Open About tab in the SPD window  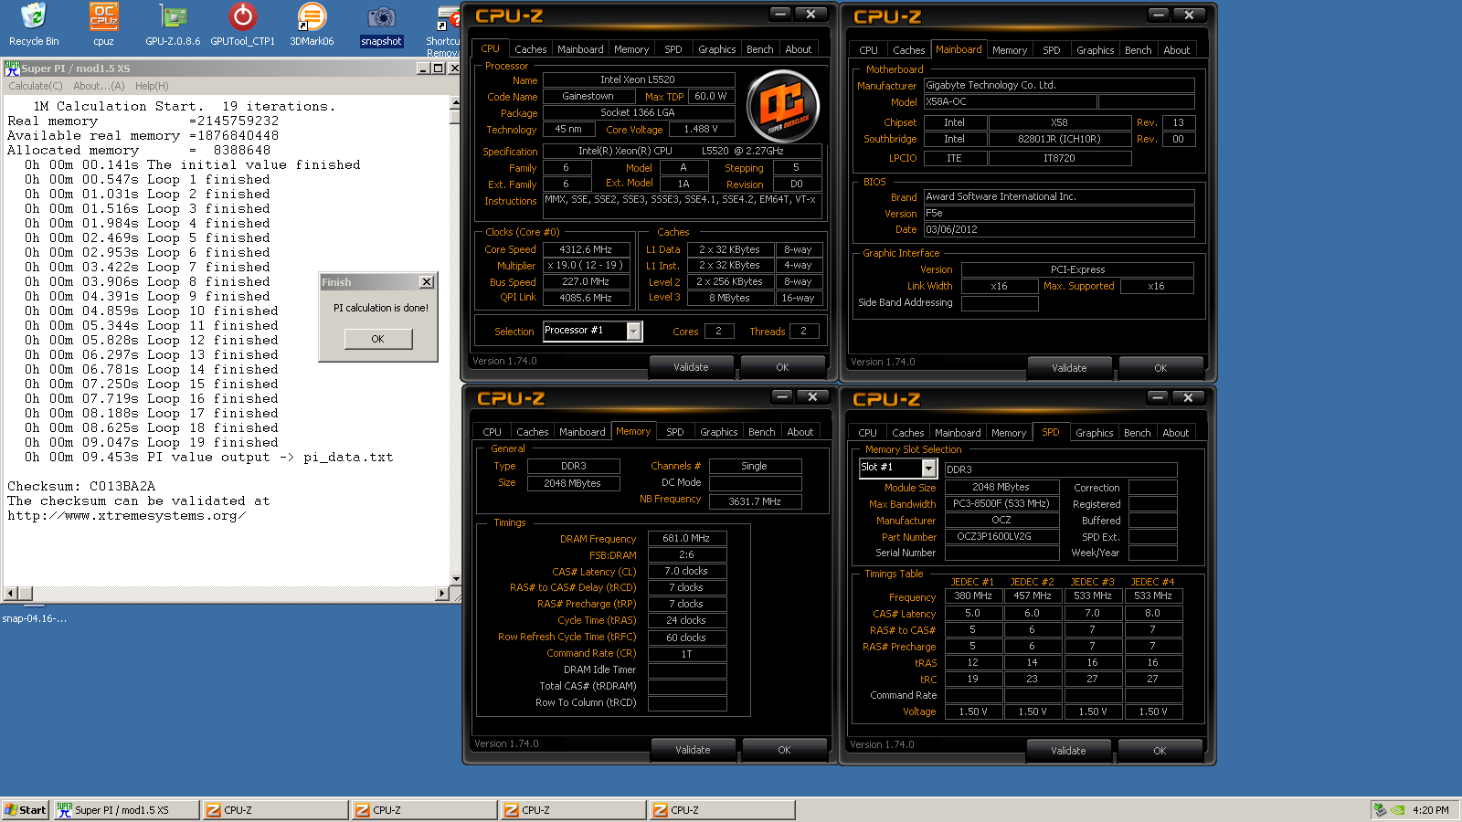coord(1176,433)
